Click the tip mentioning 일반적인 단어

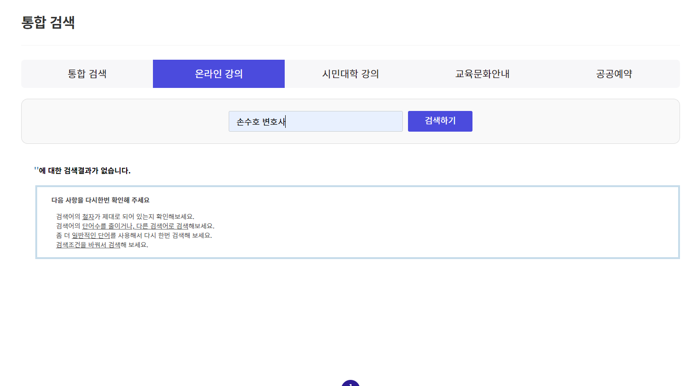(134, 236)
